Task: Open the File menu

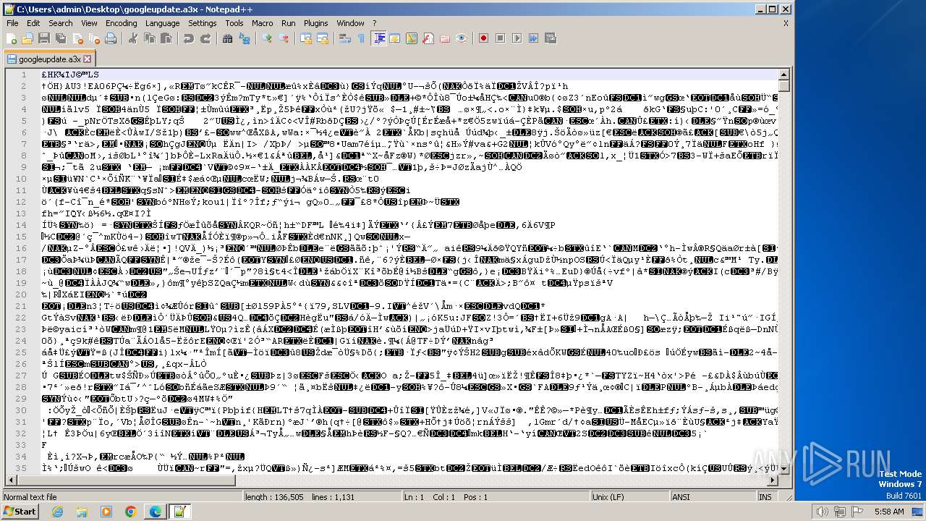Action: (12, 23)
